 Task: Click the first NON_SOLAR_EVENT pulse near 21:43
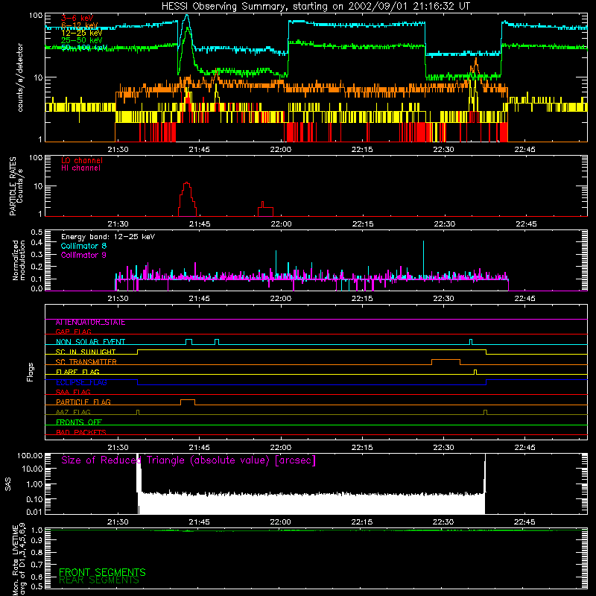189,342
